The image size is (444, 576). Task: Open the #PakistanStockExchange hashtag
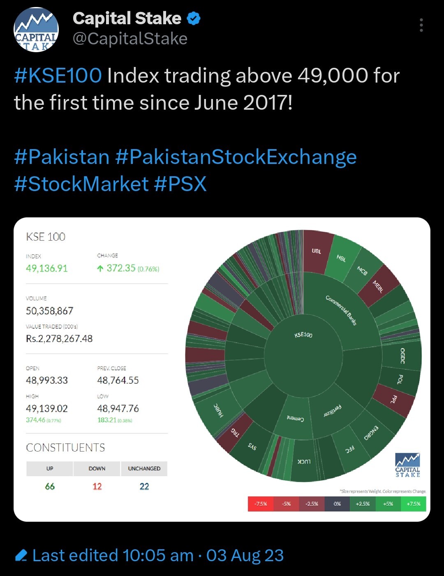(x=236, y=158)
